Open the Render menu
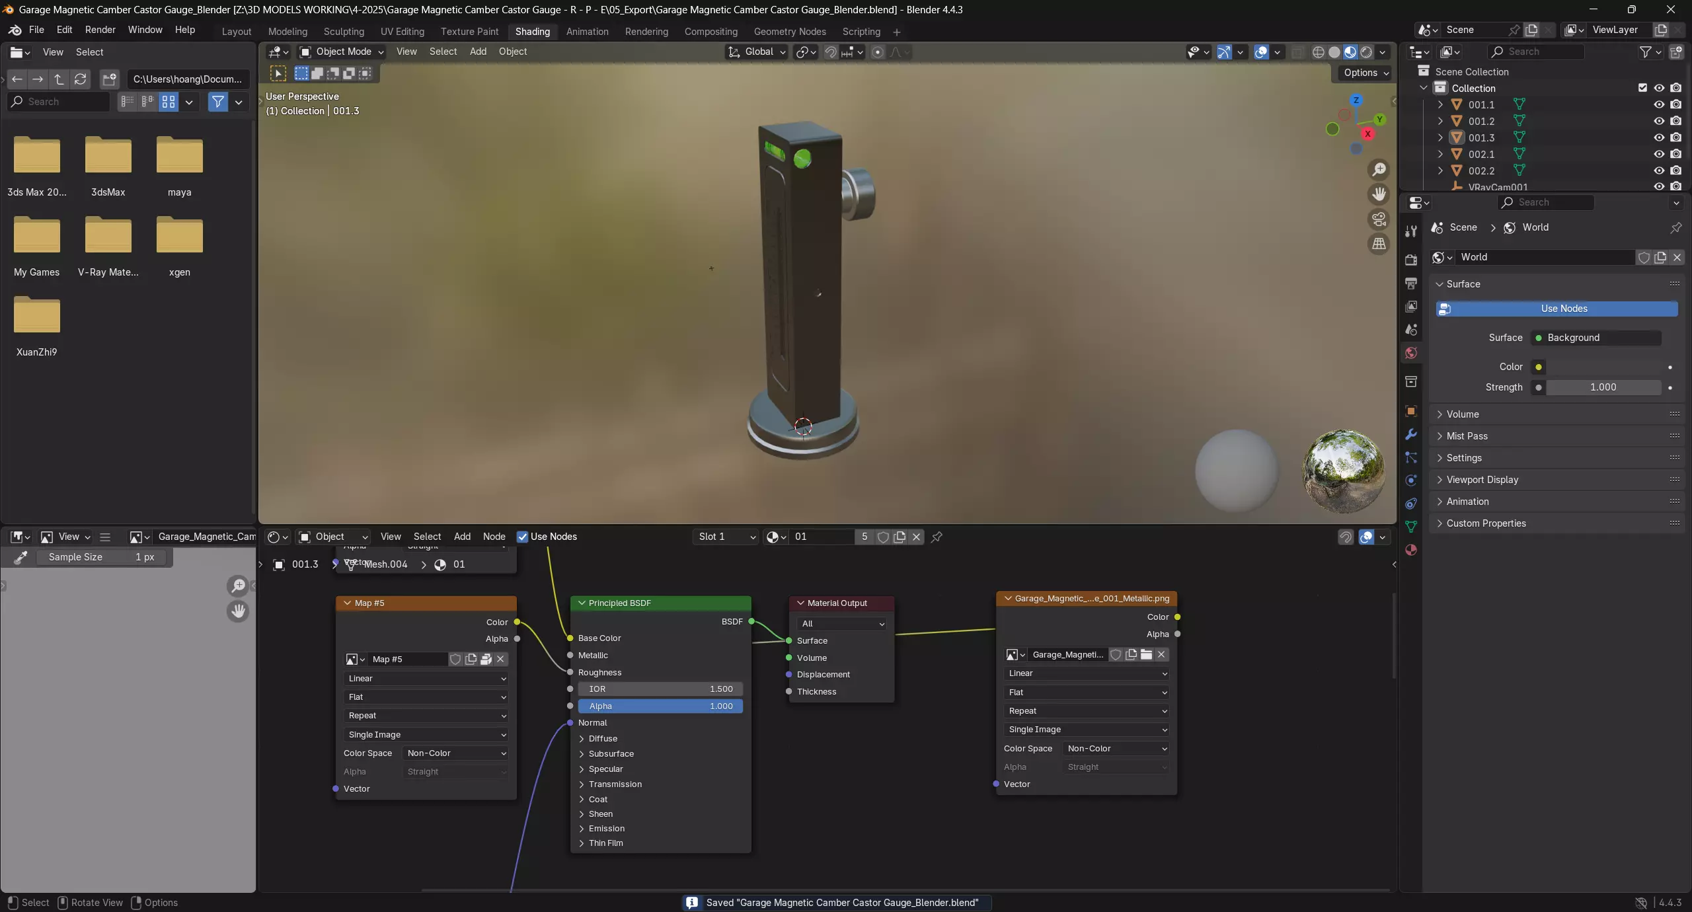This screenshot has height=912, width=1692. click(100, 30)
